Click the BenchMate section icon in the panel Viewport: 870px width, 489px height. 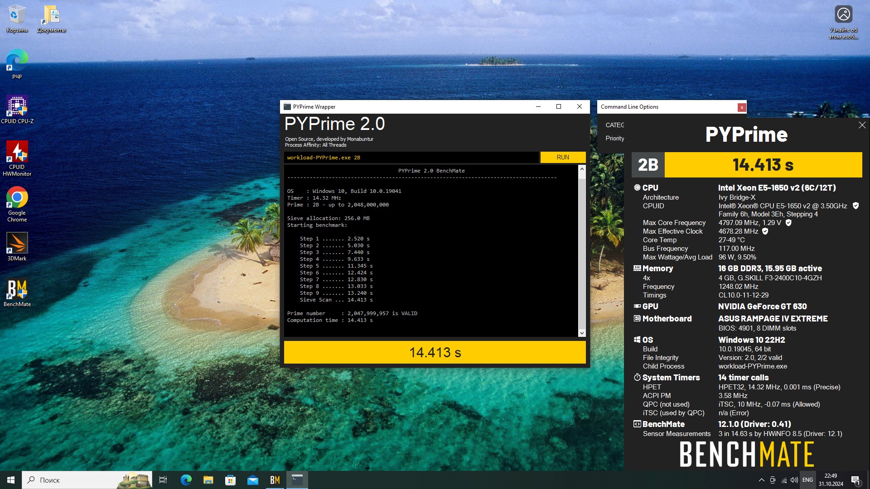(637, 424)
